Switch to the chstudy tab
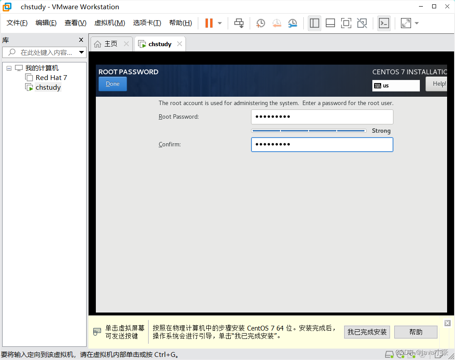 (x=160, y=44)
